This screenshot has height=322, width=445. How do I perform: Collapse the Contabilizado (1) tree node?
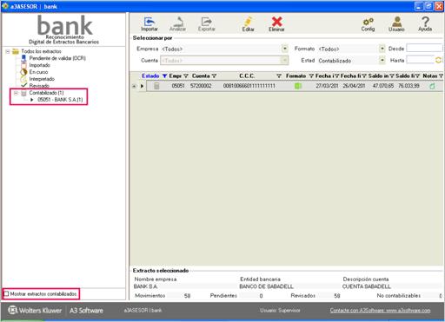click(16, 93)
